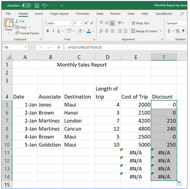Select the Cost of Trip cell 4800
This screenshot has width=190, height=189.
click(x=136, y=129)
